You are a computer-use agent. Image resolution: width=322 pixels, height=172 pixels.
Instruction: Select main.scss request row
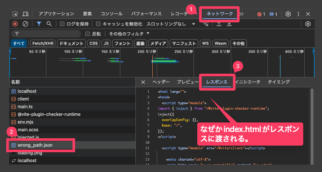tap(72, 129)
